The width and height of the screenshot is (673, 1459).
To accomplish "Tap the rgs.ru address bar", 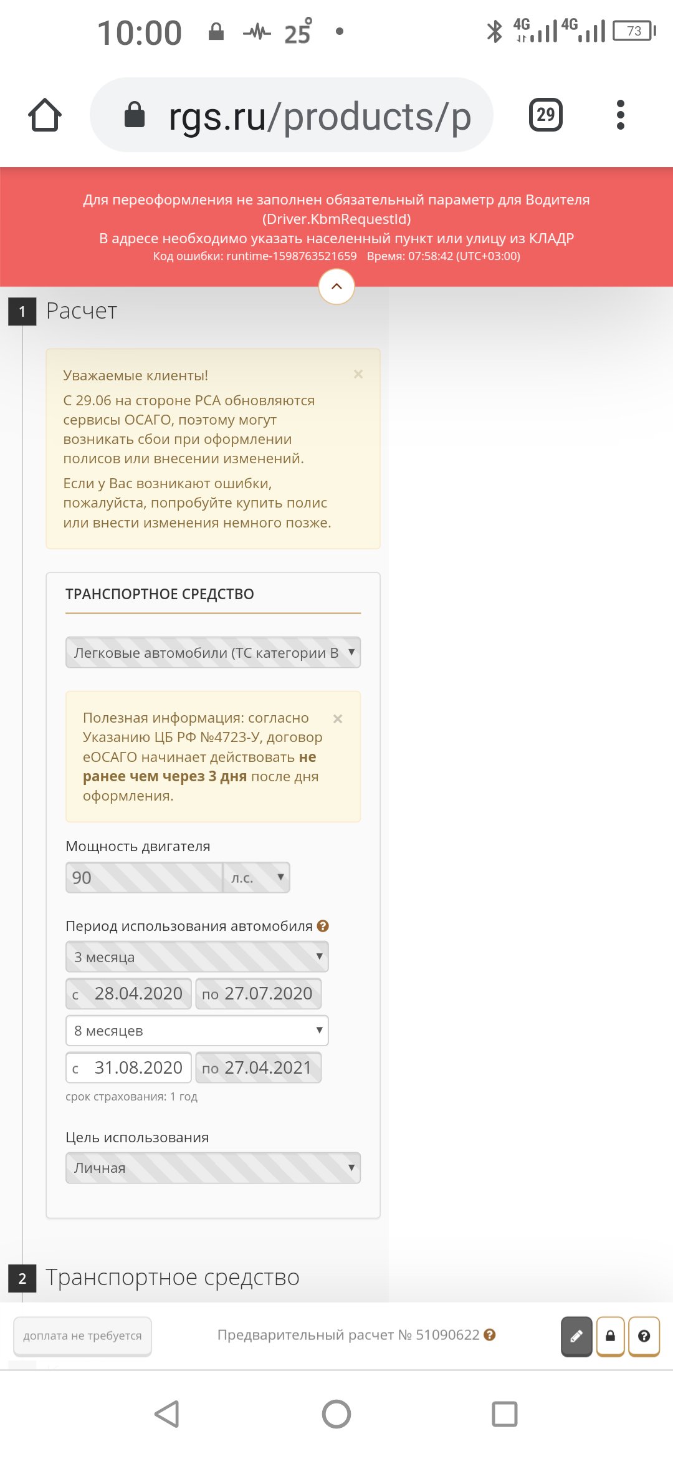I will tap(292, 115).
